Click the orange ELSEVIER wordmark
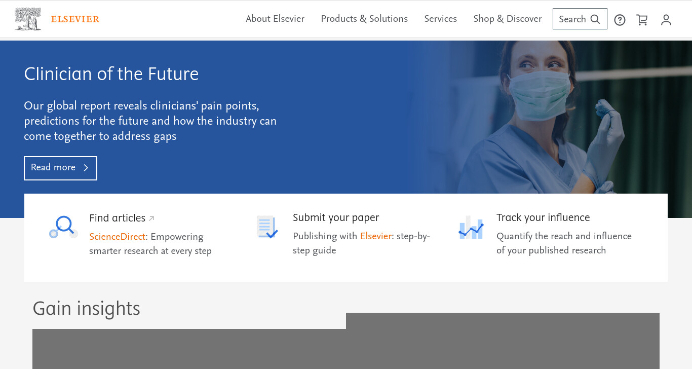Image resolution: width=692 pixels, height=369 pixels. (75, 19)
